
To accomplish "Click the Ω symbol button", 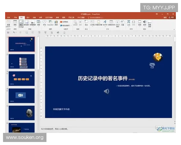I will [x=134, y=23].
